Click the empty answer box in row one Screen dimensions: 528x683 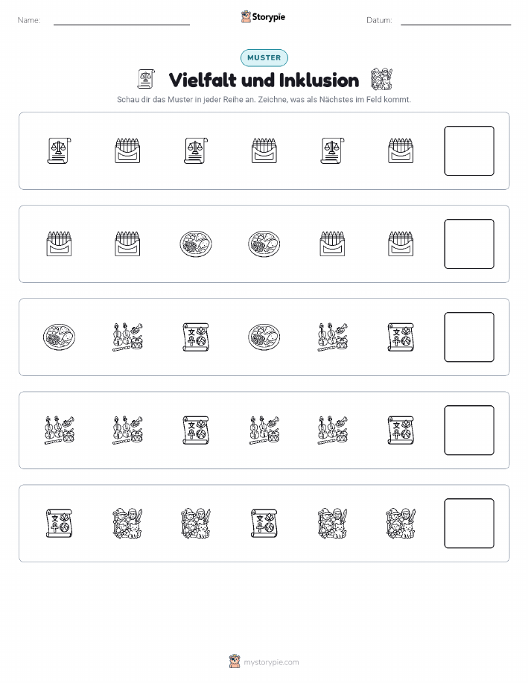[x=469, y=150]
